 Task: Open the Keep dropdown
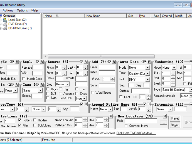click(x=15, y=90)
